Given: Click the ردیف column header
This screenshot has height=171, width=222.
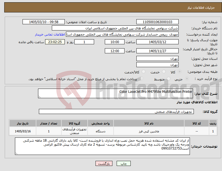Looking at the screenshot, I should click(x=213, y=123).
